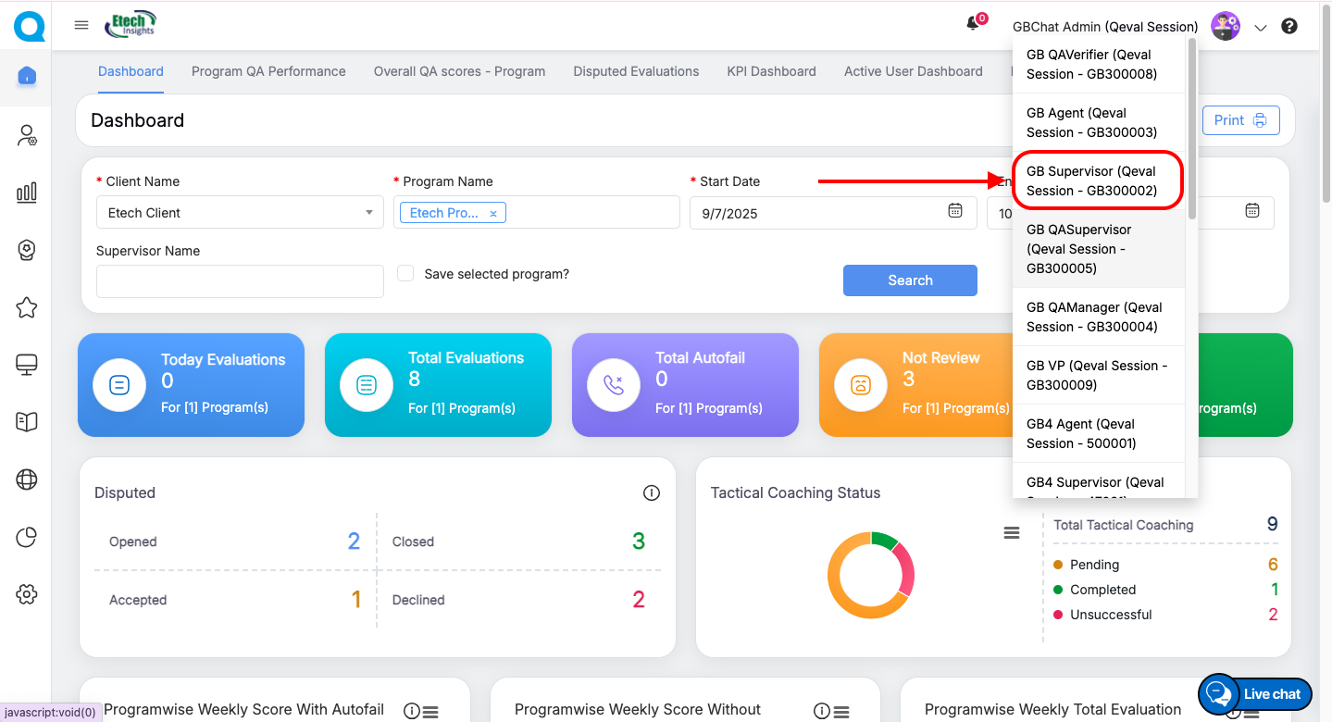
Task: Click the globe icon in sidebar
Action: point(27,479)
